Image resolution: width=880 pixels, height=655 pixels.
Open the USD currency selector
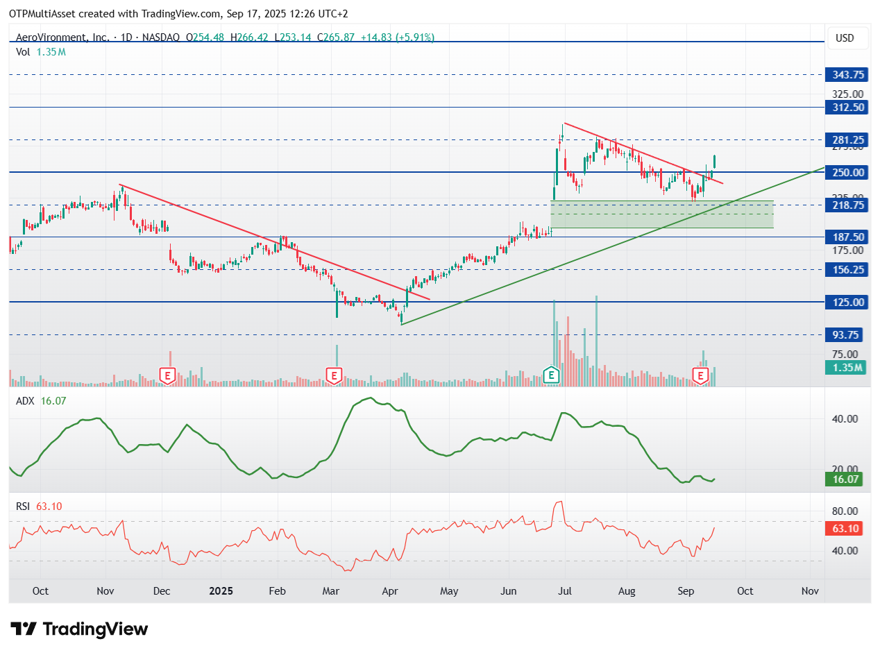845,38
